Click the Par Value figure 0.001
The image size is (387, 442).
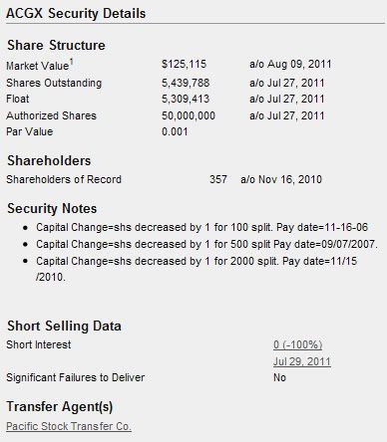point(175,131)
